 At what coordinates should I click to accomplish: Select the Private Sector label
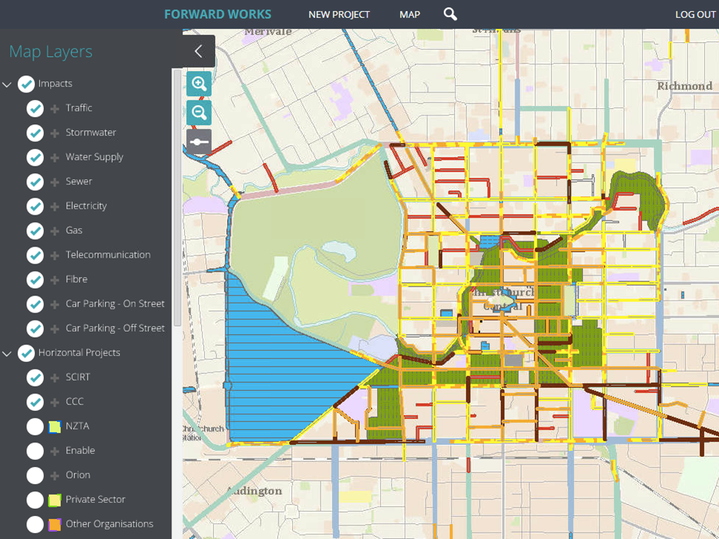tap(95, 500)
